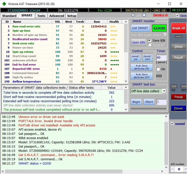
Task: Click the Device 0 label
Action: pyautogui.click(x=160, y=15)
